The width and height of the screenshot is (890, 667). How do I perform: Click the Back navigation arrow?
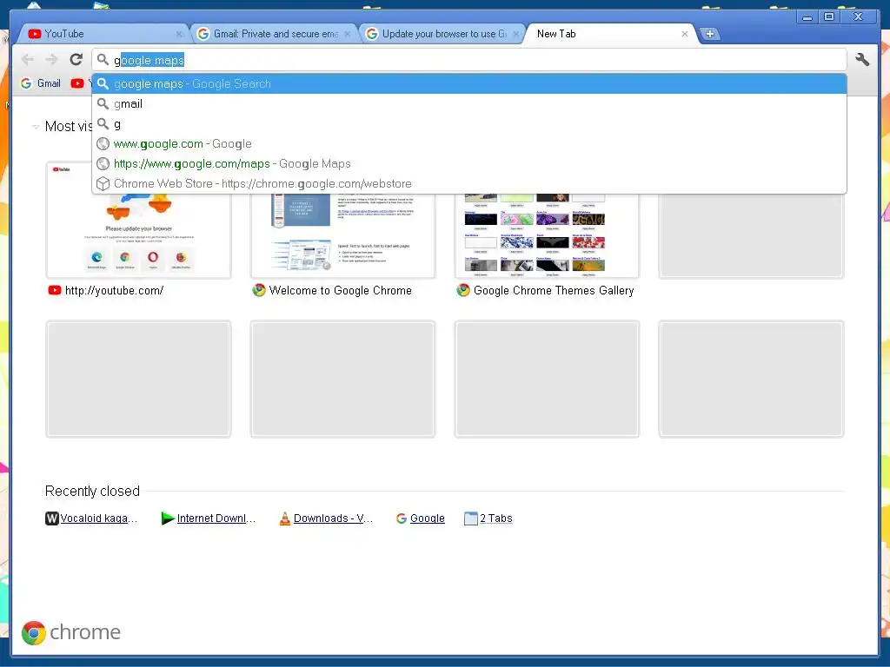pos(27,59)
